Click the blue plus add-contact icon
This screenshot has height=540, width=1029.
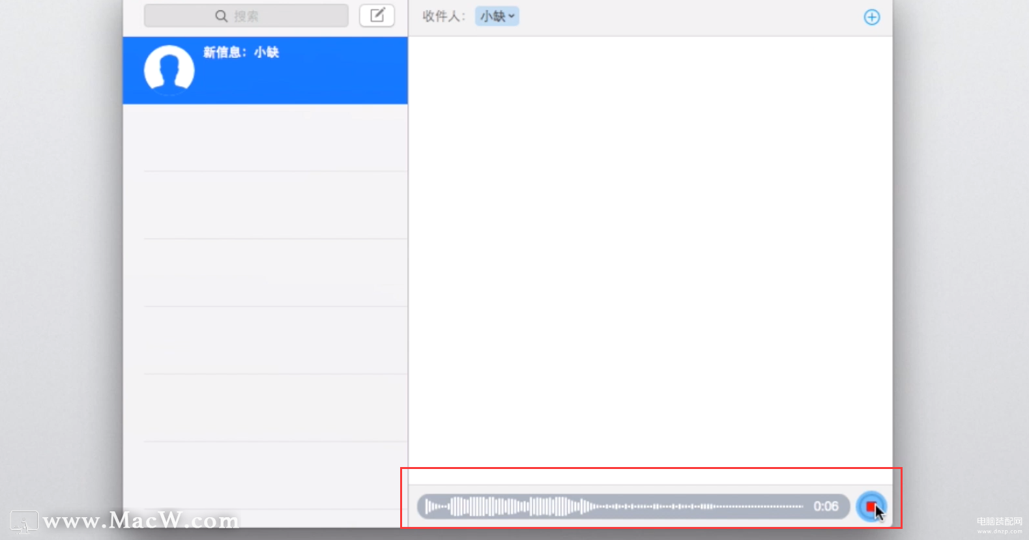pos(872,17)
